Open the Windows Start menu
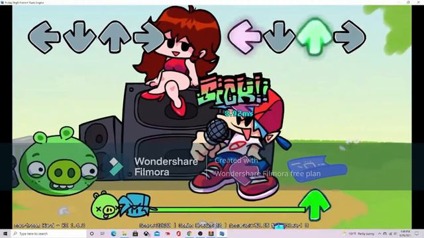 [x=5, y=233]
